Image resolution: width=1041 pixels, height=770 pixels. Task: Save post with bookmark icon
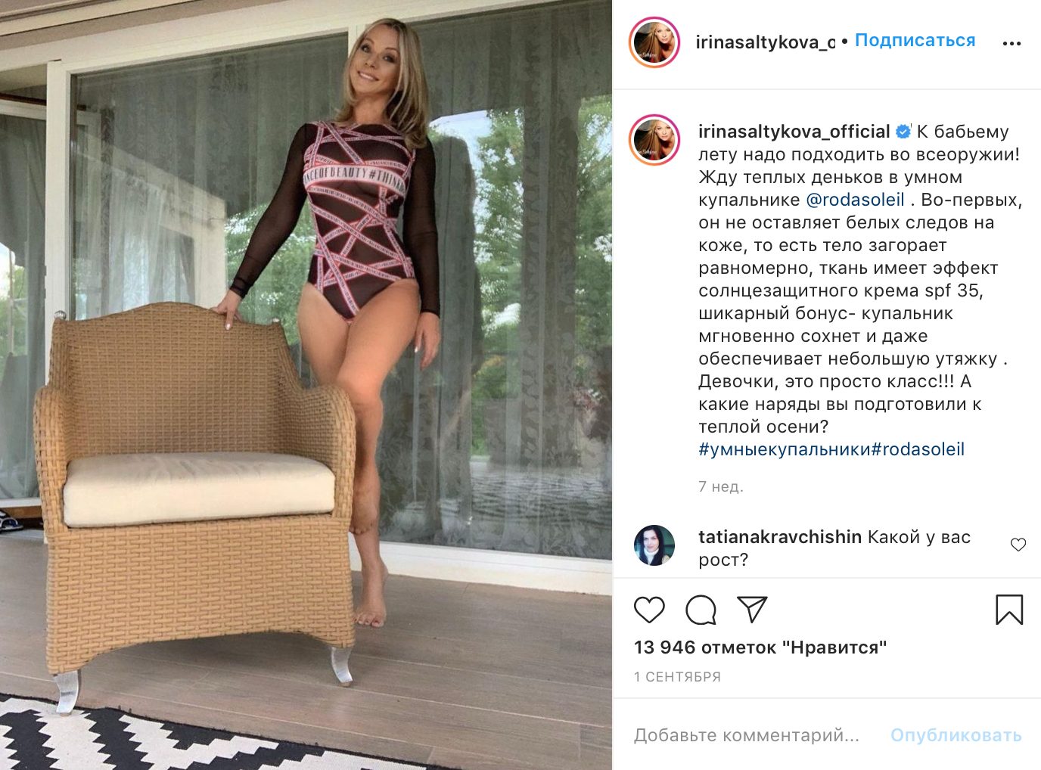coord(1009,610)
